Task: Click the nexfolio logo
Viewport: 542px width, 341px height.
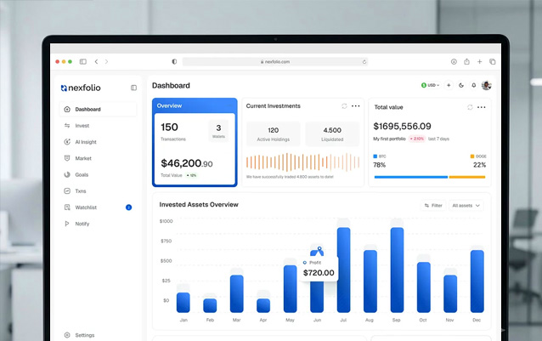Action: click(x=81, y=88)
